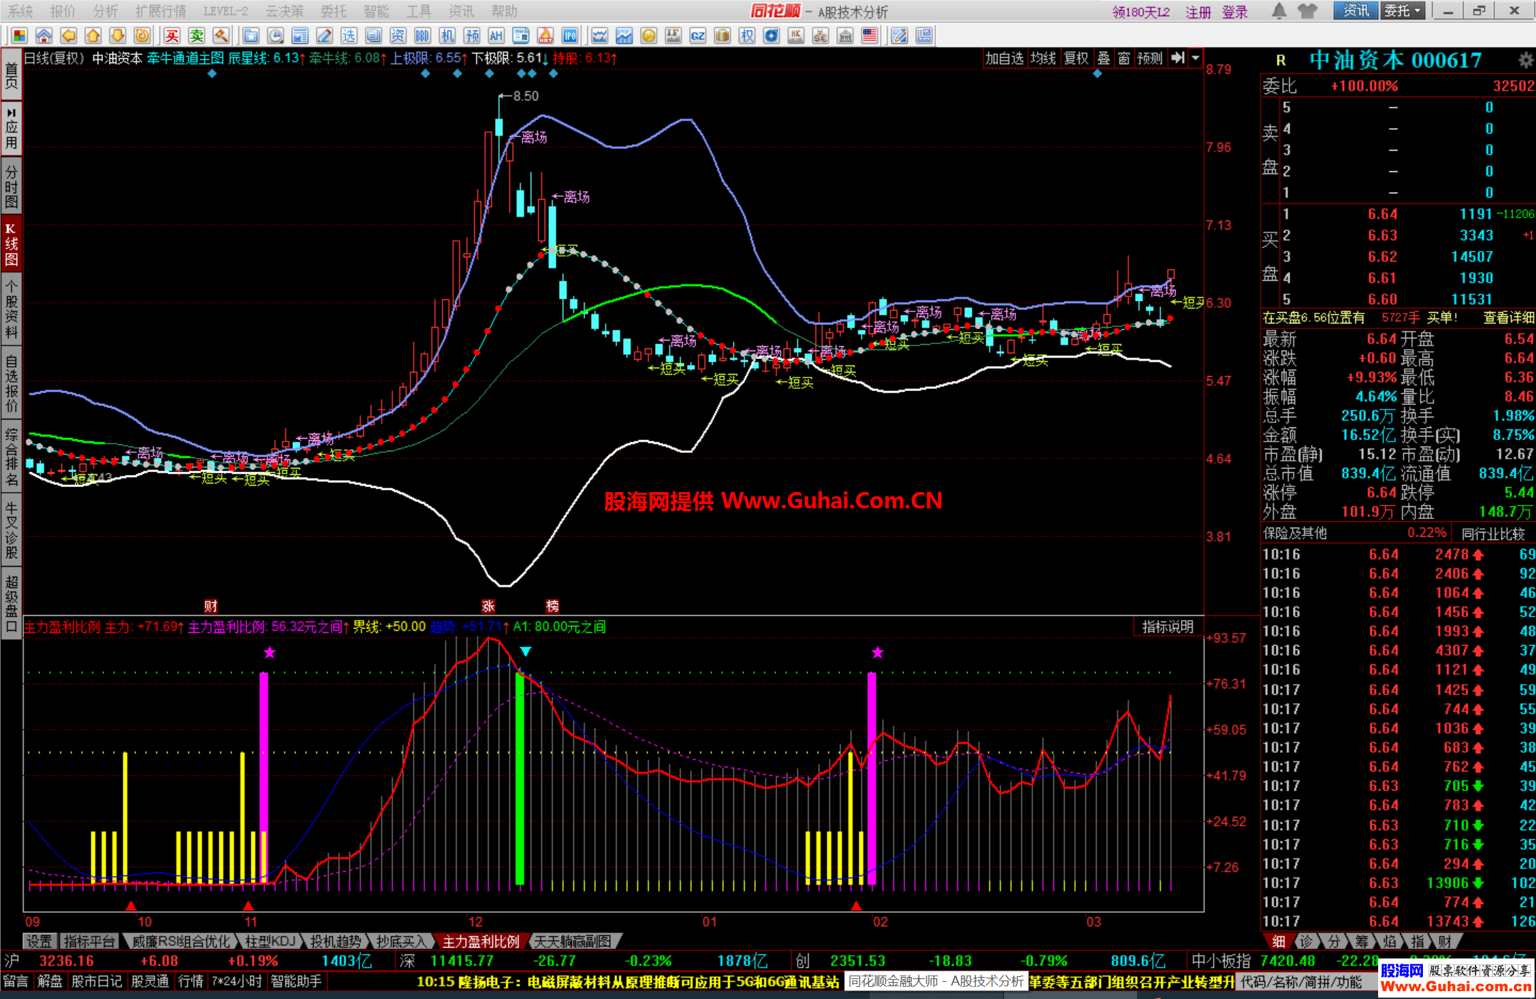Click the 权 toolbar icon

point(747,36)
